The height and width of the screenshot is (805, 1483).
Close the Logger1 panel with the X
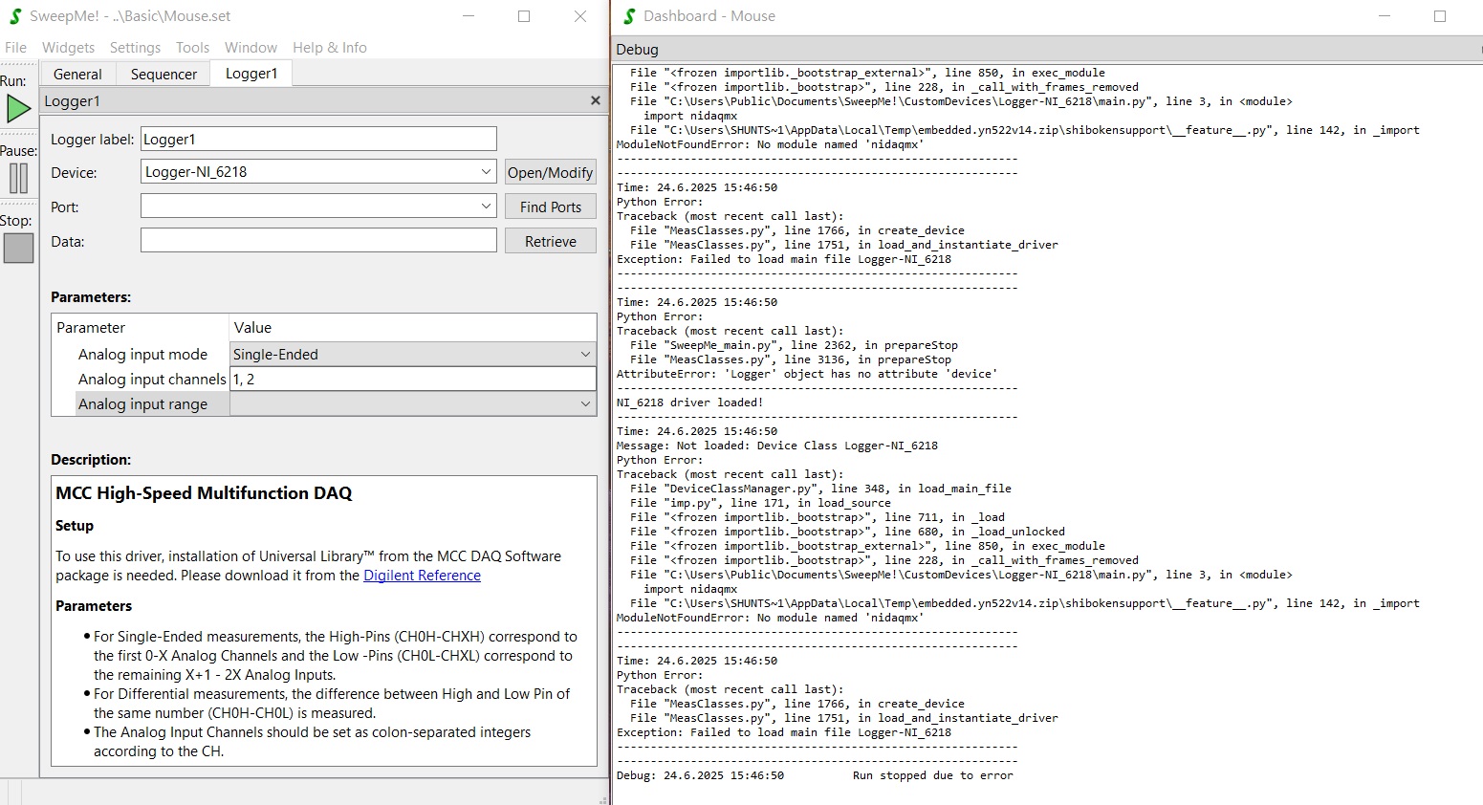[x=596, y=100]
